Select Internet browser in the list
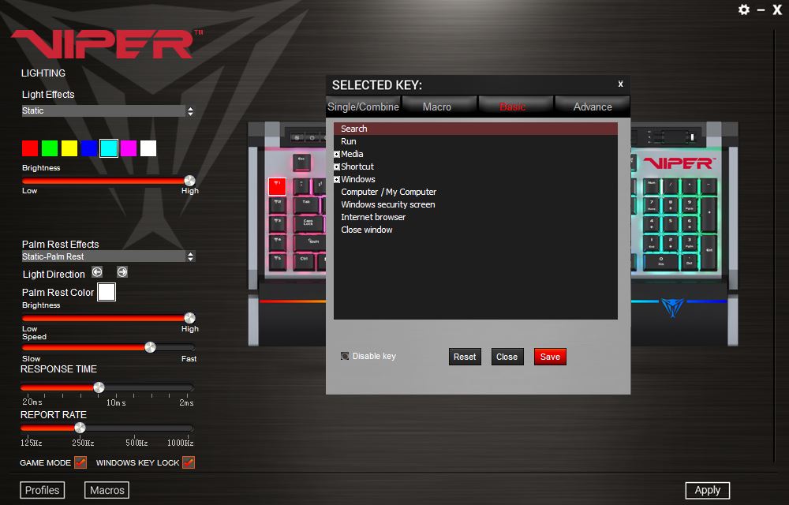The image size is (789, 505). coord(373,217)
